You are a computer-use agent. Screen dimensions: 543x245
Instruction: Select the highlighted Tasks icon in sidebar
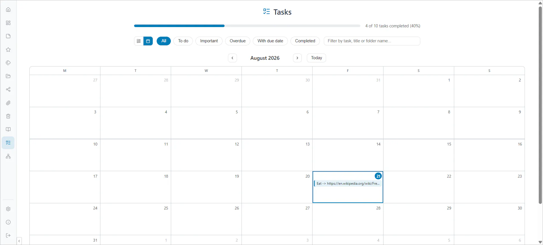pyautogui.click(x=8, y=143)
